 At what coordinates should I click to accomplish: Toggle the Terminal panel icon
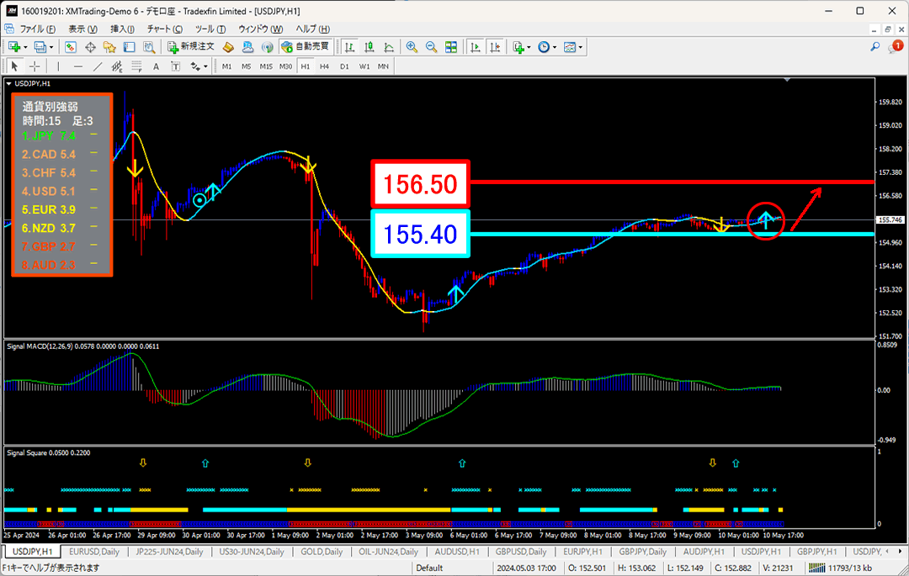(130, 47)
